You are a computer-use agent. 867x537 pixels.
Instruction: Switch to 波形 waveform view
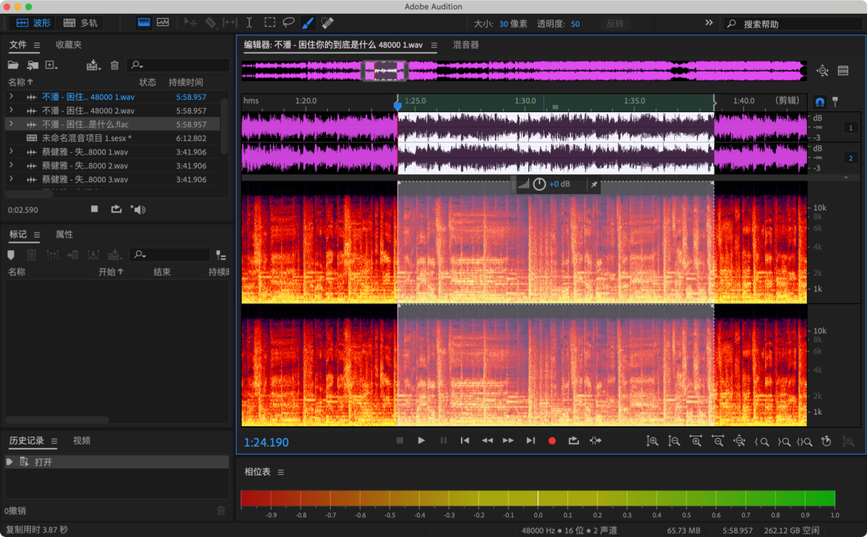click(x=33, y=22)
